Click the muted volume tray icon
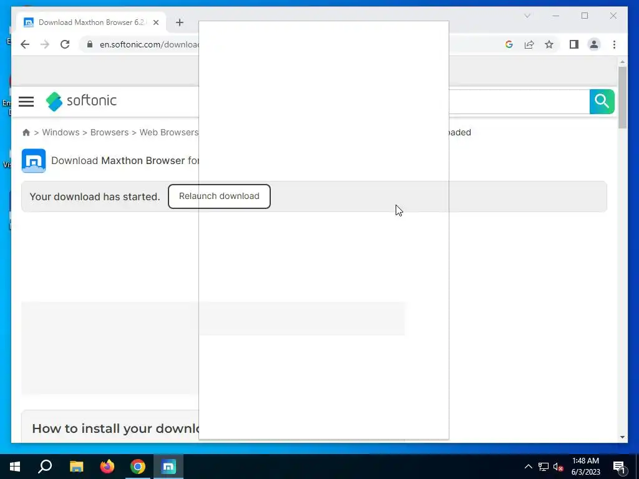Image resolution: width=639 pixels, height=479 pixels. pyautogui.click(x=559, y=467)
